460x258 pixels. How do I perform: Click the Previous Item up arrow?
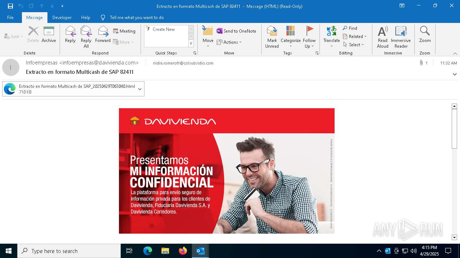[42, 6]
